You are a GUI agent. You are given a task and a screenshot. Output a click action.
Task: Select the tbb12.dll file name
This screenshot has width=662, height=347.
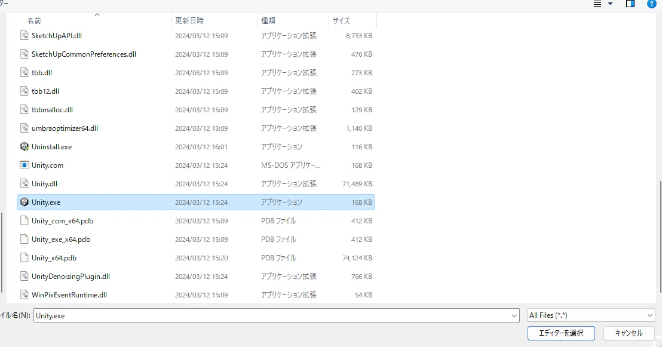click(x=45, y=91)
